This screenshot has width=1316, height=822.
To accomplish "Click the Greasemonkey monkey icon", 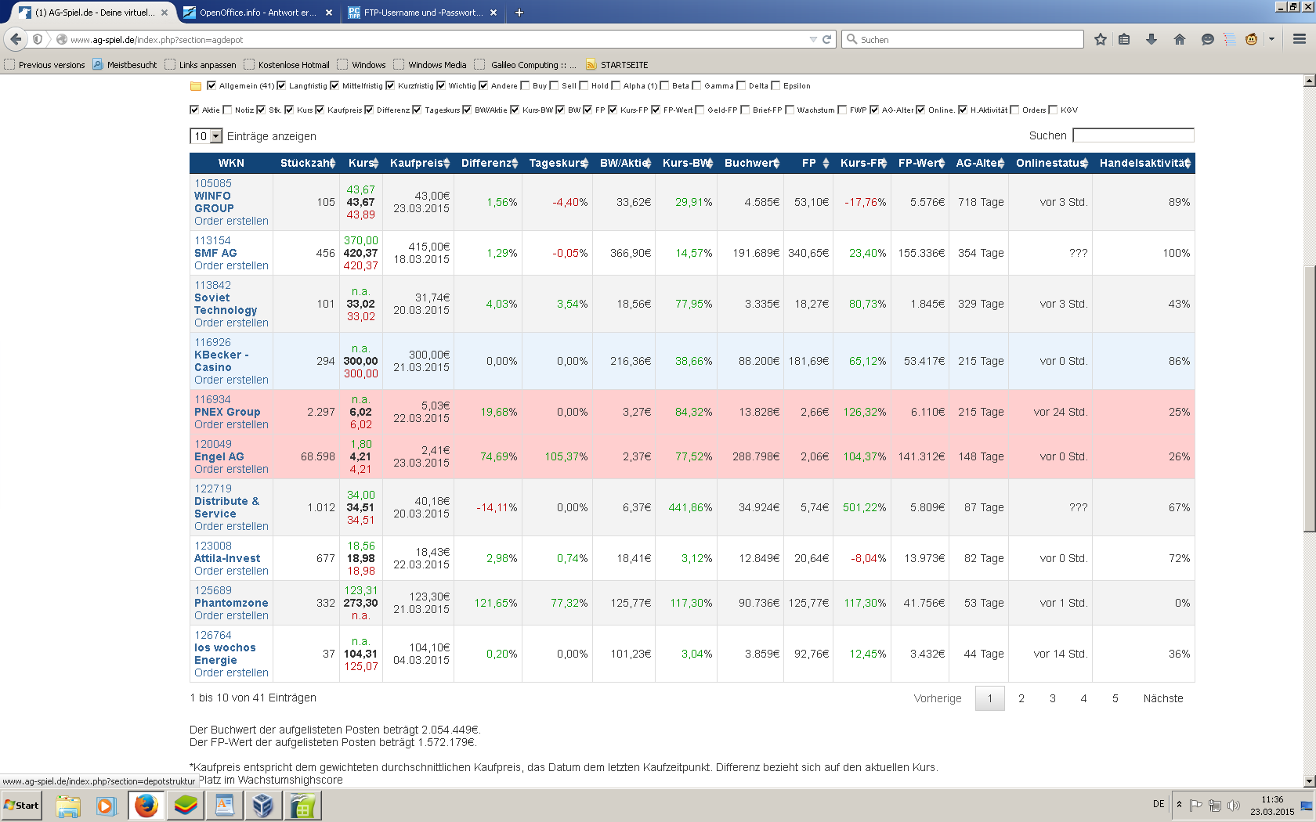I will [x=1252, y=39].
